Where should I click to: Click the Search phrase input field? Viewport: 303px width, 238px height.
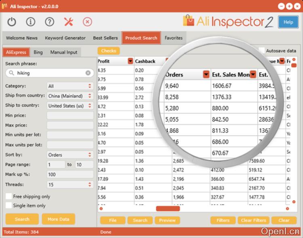click(50, 73)
